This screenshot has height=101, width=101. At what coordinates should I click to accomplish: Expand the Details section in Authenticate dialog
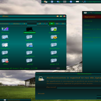[41, 93]
